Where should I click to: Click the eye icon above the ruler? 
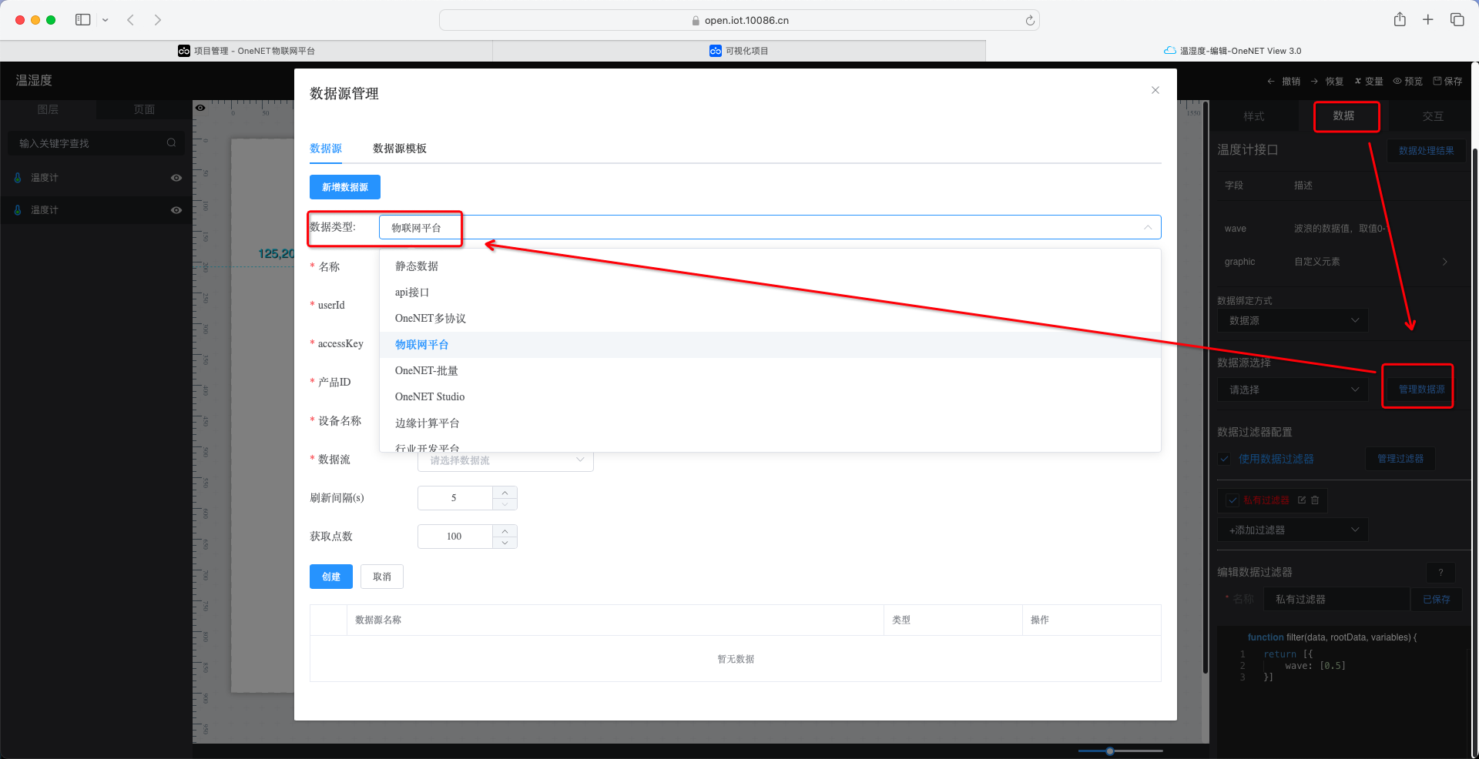(200, 108)
